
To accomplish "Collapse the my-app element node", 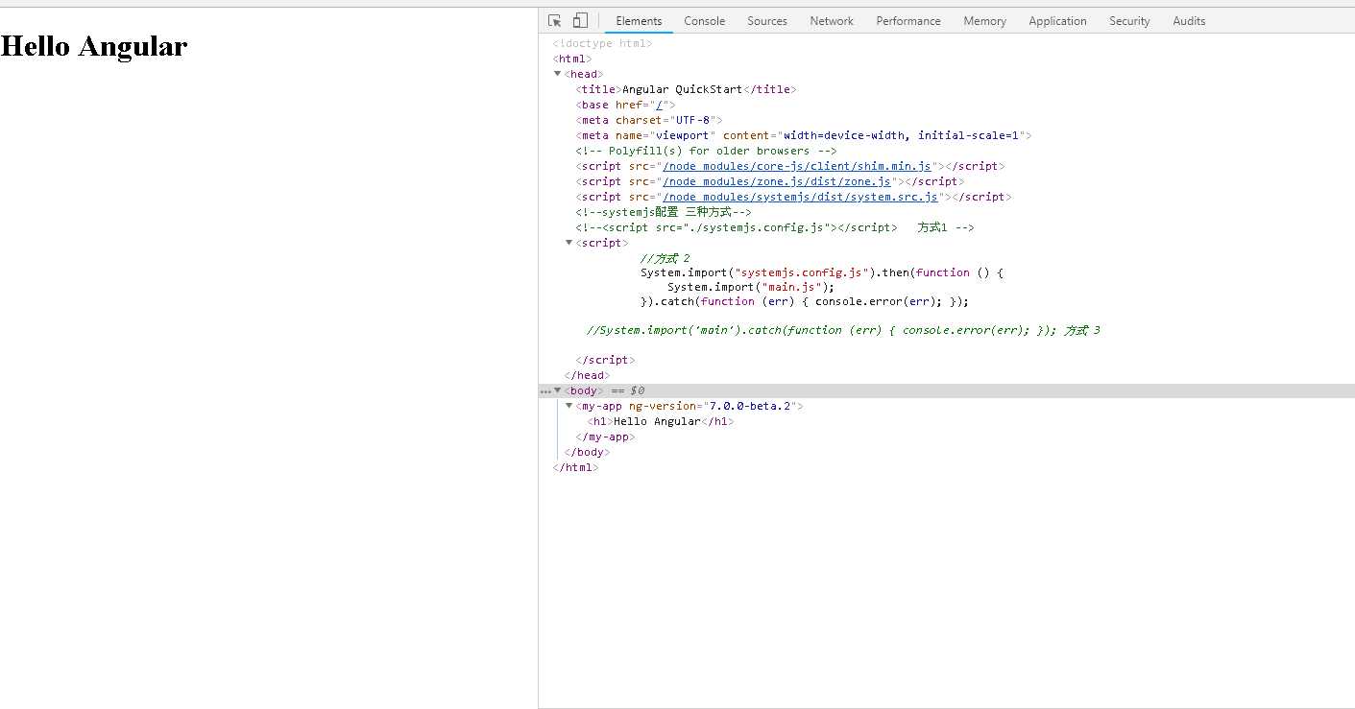I will pos(569,406).
